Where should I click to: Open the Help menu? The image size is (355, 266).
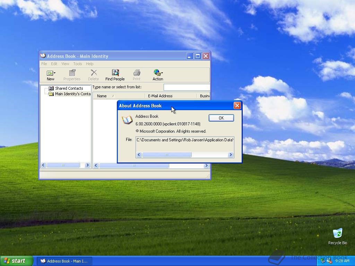coord(90,64)
